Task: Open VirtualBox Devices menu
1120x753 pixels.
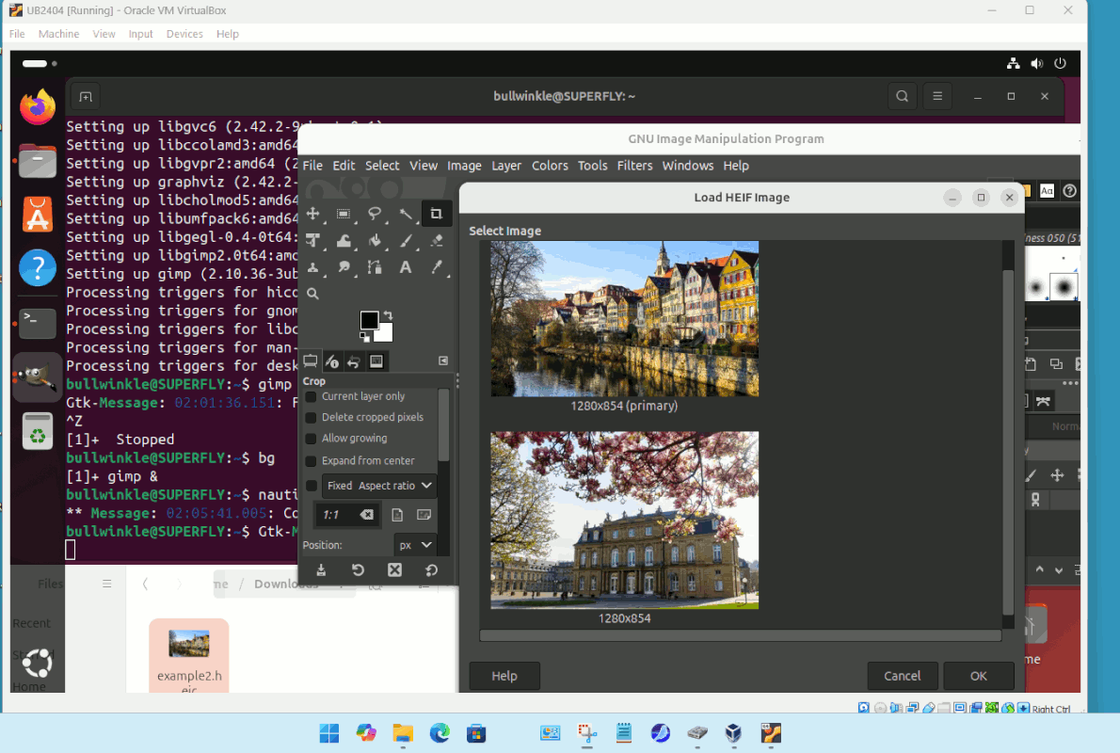Action: coord(184,34)
